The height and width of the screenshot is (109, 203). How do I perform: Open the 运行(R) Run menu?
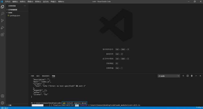click(x=46, y=1)
